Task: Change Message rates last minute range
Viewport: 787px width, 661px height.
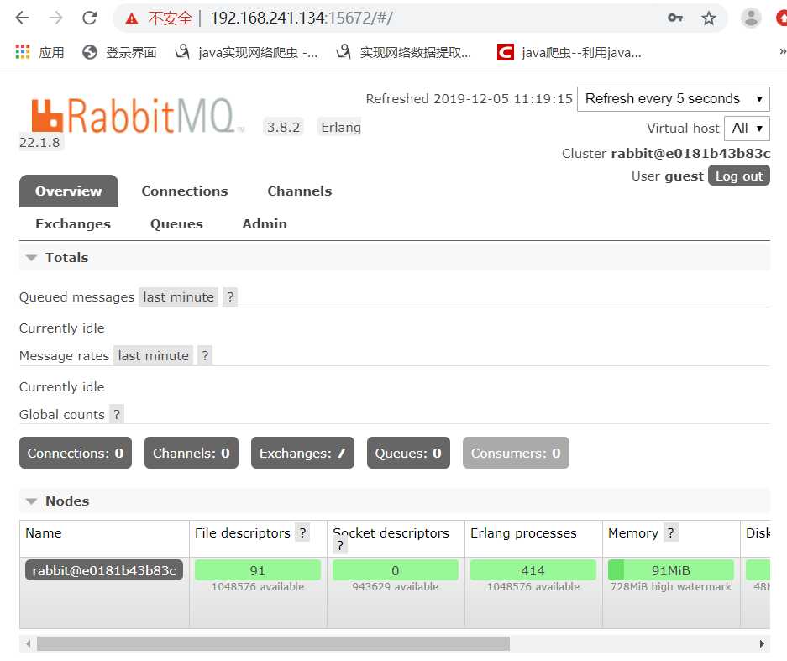Action: pos(153,356)
